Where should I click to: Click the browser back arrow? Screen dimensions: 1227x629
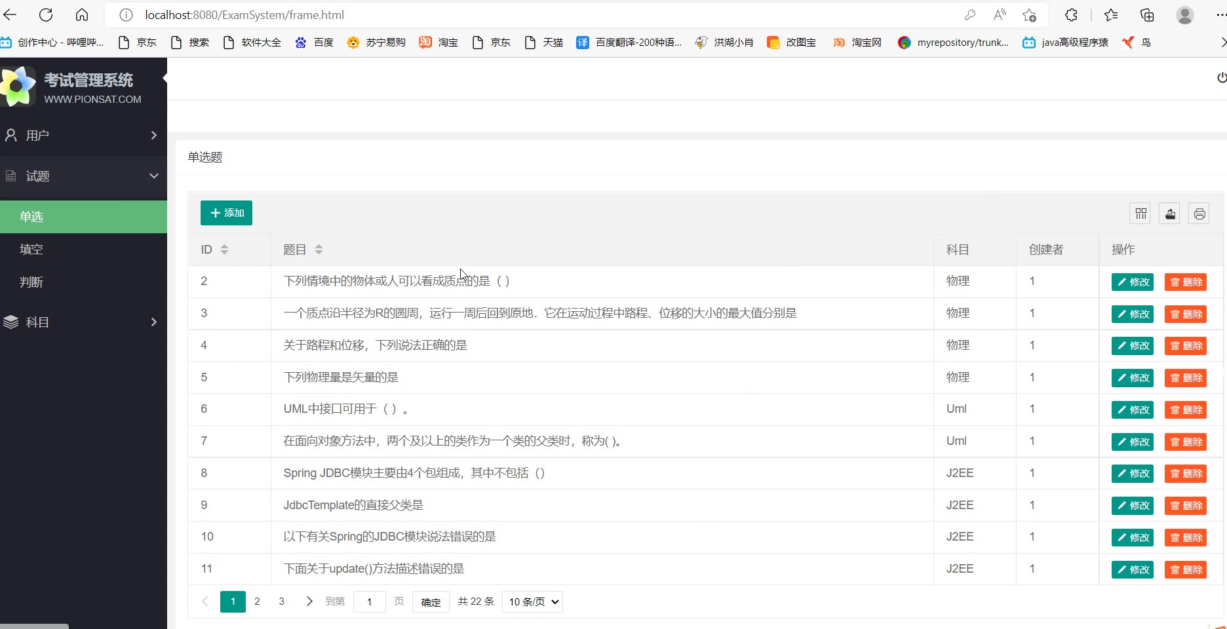click(x=10, y=14)
